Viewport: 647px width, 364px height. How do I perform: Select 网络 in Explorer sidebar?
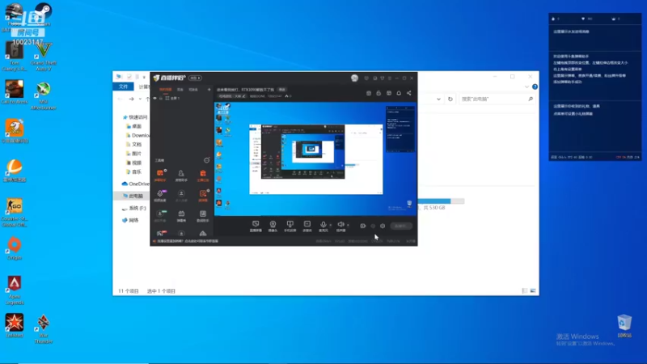point(131,220)
